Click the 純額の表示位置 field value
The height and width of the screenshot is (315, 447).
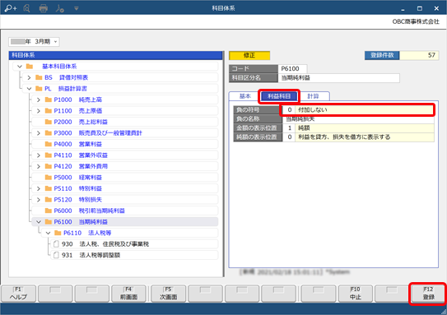coord(358,137)
